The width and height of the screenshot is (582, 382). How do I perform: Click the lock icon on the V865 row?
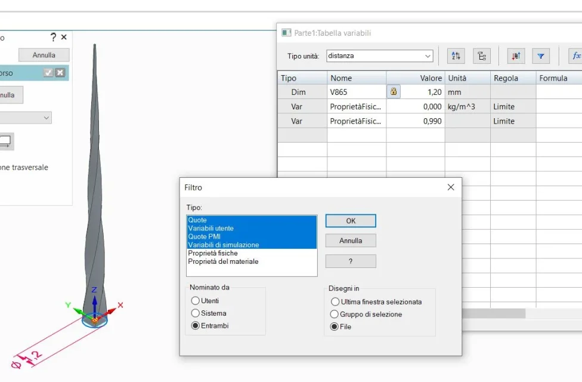click(394, 92)
